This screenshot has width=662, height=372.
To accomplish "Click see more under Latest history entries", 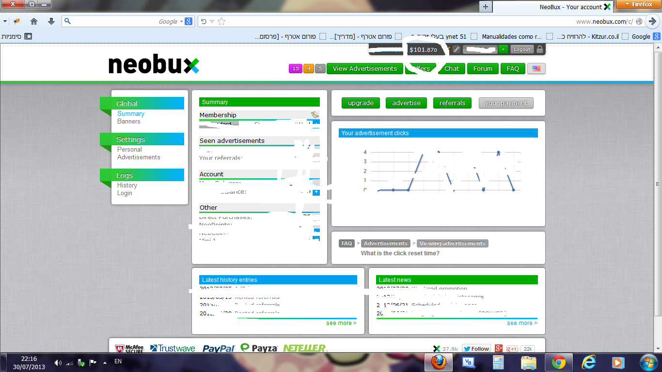I will (x=341, y=323).
